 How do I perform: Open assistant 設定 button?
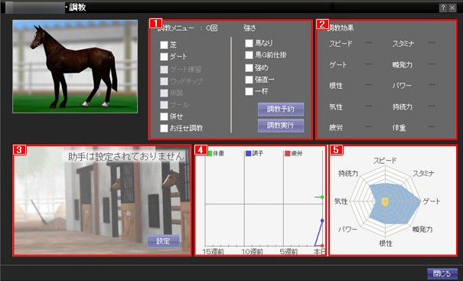tap(163, 241)
